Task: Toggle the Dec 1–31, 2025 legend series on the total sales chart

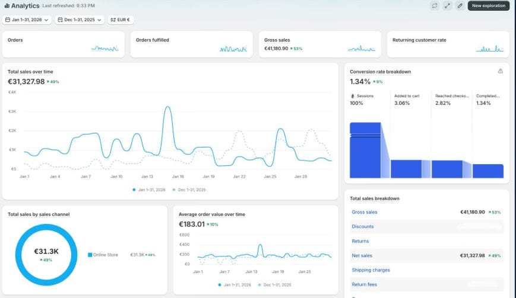Action: (x=189, y=190)
